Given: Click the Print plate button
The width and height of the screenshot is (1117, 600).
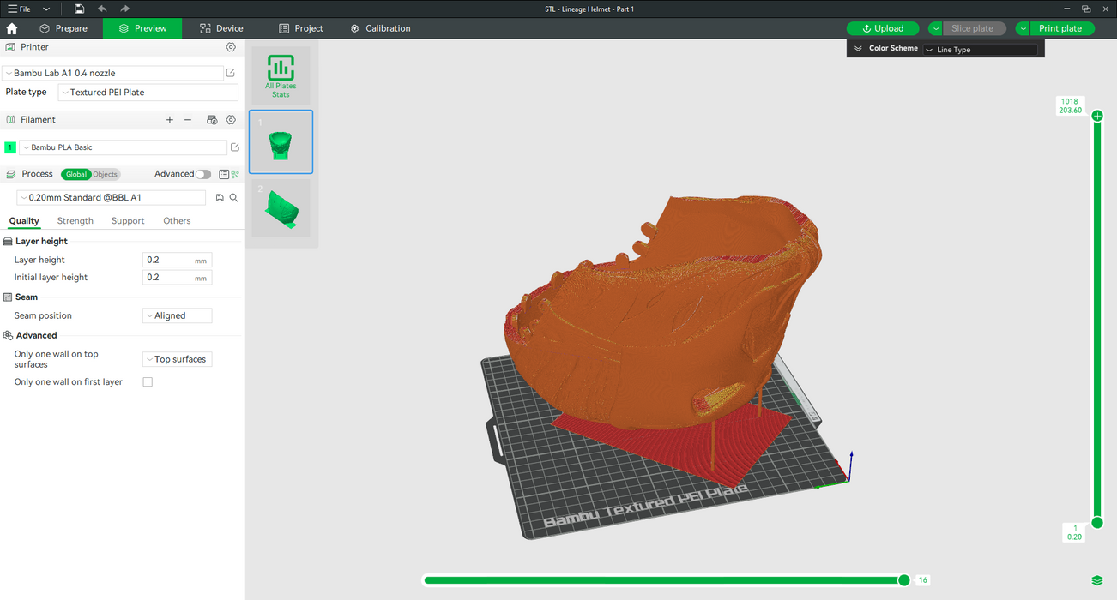Looking at the screenshot, I should [x=1060, y=28].
